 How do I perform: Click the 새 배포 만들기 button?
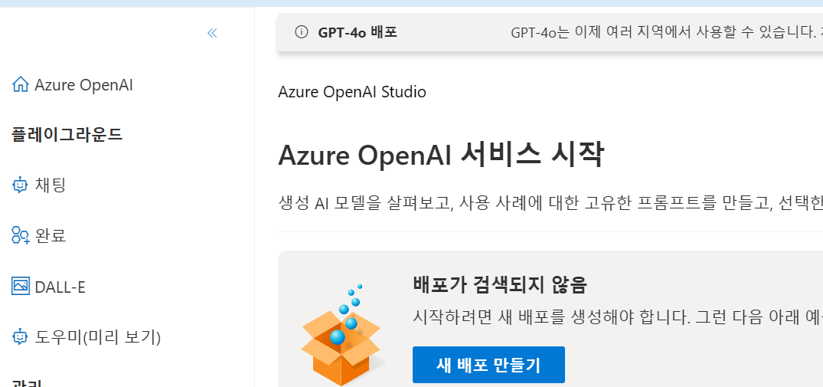(x=488, y=365)
